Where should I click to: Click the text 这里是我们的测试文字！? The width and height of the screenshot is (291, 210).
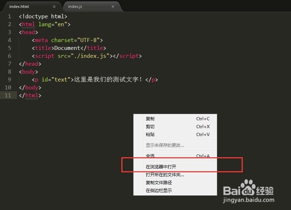108,80
